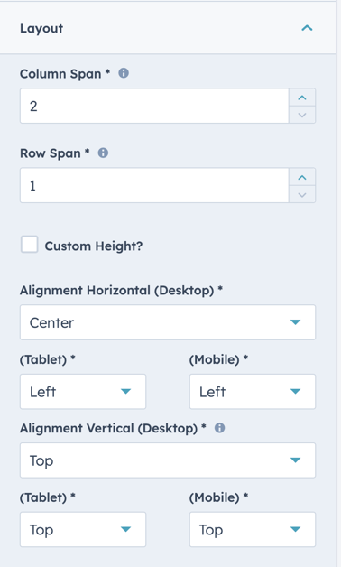The image size is (341, 567).
Task: Open Alignment Horizontal (Desktop) dropdown
Action: 168,322
